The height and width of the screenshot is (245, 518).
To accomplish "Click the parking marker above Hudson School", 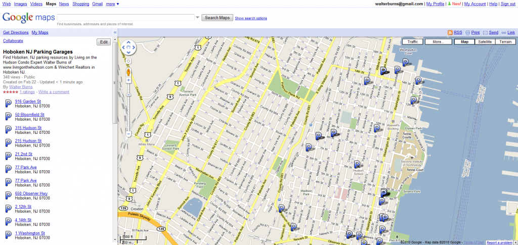I will tap(357, 164).
